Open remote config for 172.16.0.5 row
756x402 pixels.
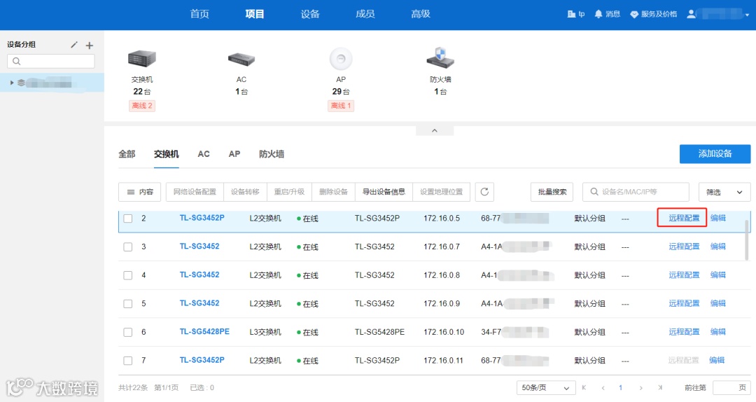tap(684, 218)
